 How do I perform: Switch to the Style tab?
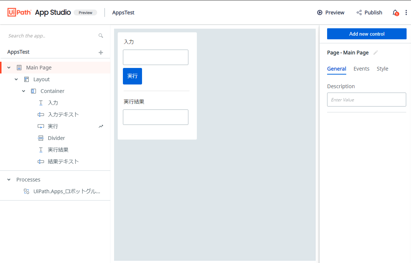coord(382,69)
